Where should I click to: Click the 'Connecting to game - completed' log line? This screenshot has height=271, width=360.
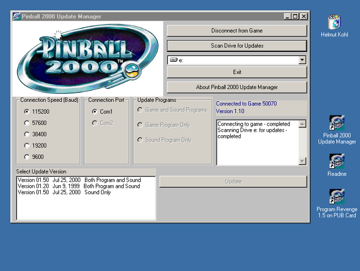(x=254, y=124)
